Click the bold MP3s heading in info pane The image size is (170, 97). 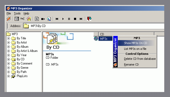tap(50, 54)
